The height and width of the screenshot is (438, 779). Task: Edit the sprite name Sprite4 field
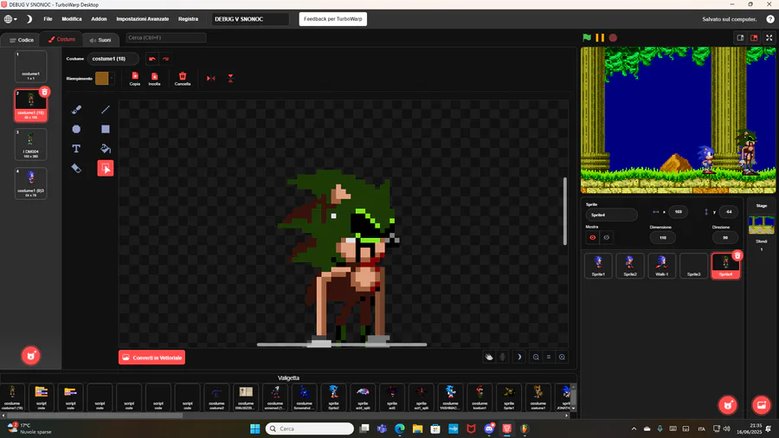tap(612, 215)
